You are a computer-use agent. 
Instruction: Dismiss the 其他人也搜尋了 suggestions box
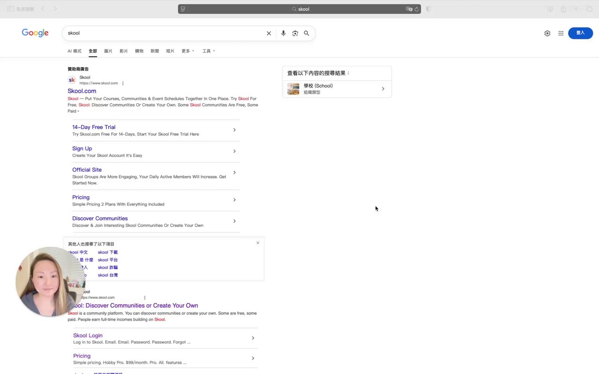[x=258, y=243]
